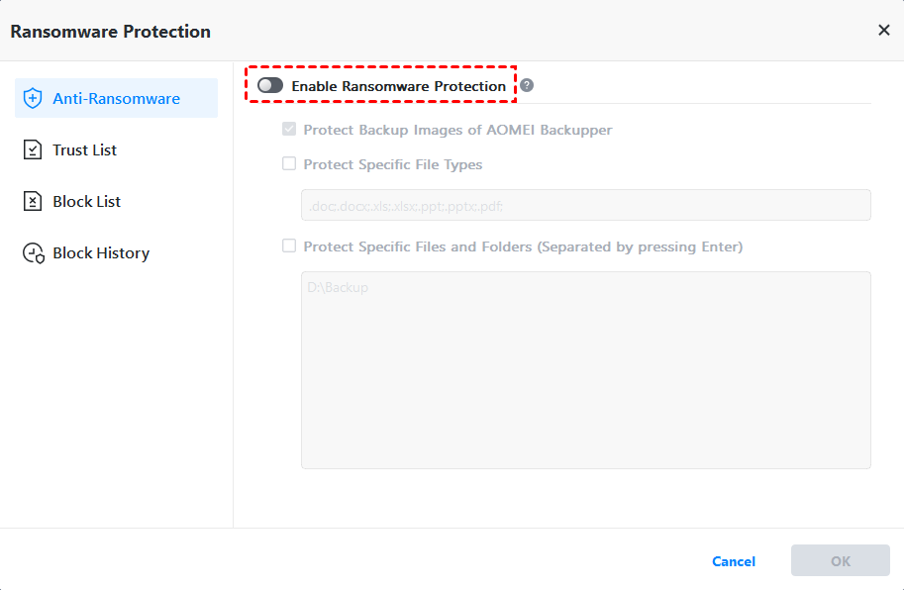Tick the Protect Specific File Types checkbox
This screenshot has height=590, width=904.
tap(289, 164)
